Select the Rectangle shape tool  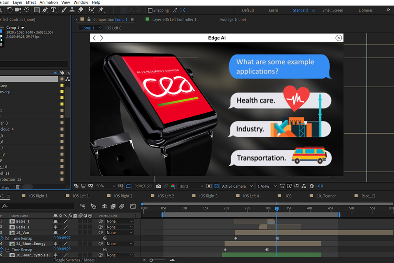pyautogui.click(x=37, y=10)
